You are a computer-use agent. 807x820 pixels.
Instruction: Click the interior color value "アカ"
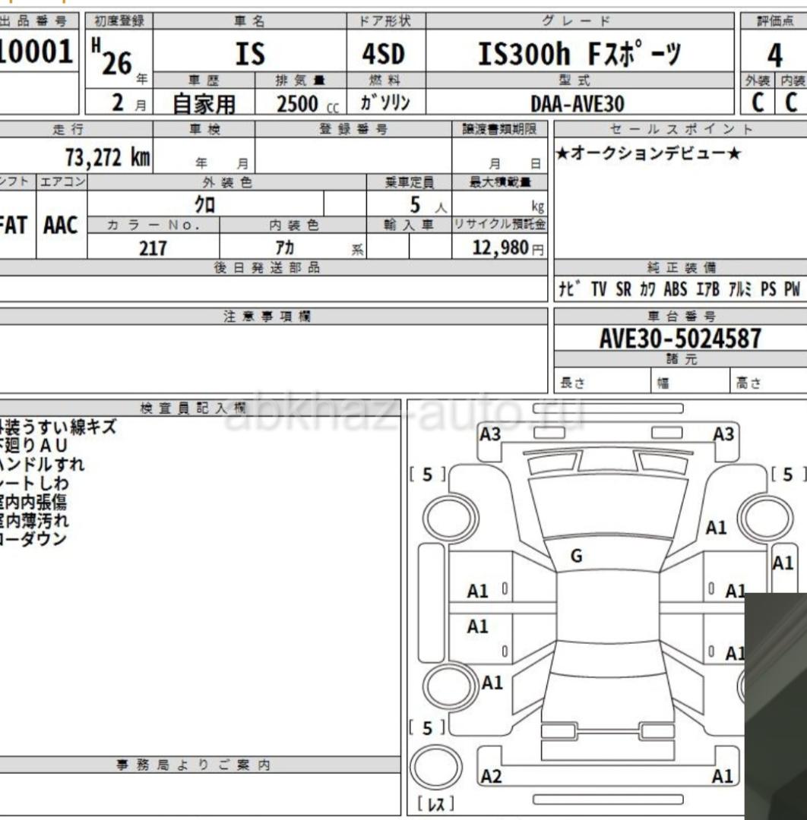click(285, 247)
